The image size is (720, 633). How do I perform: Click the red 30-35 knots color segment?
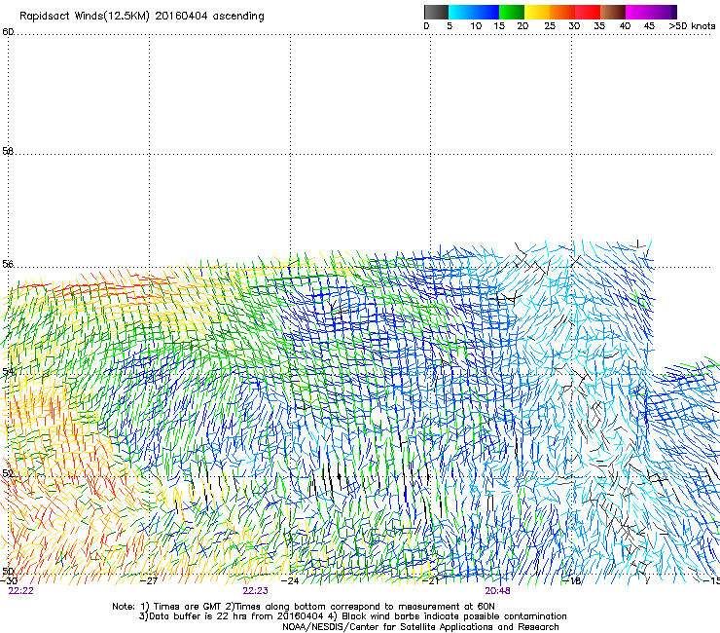tap(588, 12)
